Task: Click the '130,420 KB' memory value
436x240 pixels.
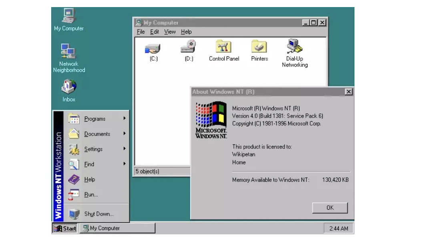Action: point(336,180)
